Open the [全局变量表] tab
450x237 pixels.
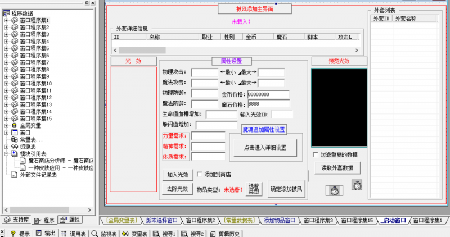click(x=121, y=220)
